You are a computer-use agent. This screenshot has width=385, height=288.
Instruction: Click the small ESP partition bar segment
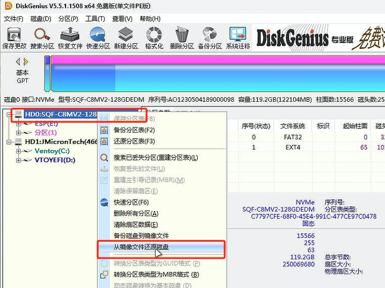pos(47,74)
